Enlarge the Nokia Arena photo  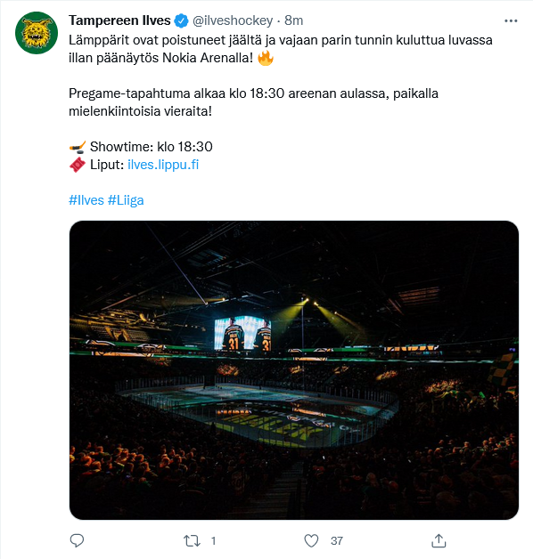pos(294,370)
